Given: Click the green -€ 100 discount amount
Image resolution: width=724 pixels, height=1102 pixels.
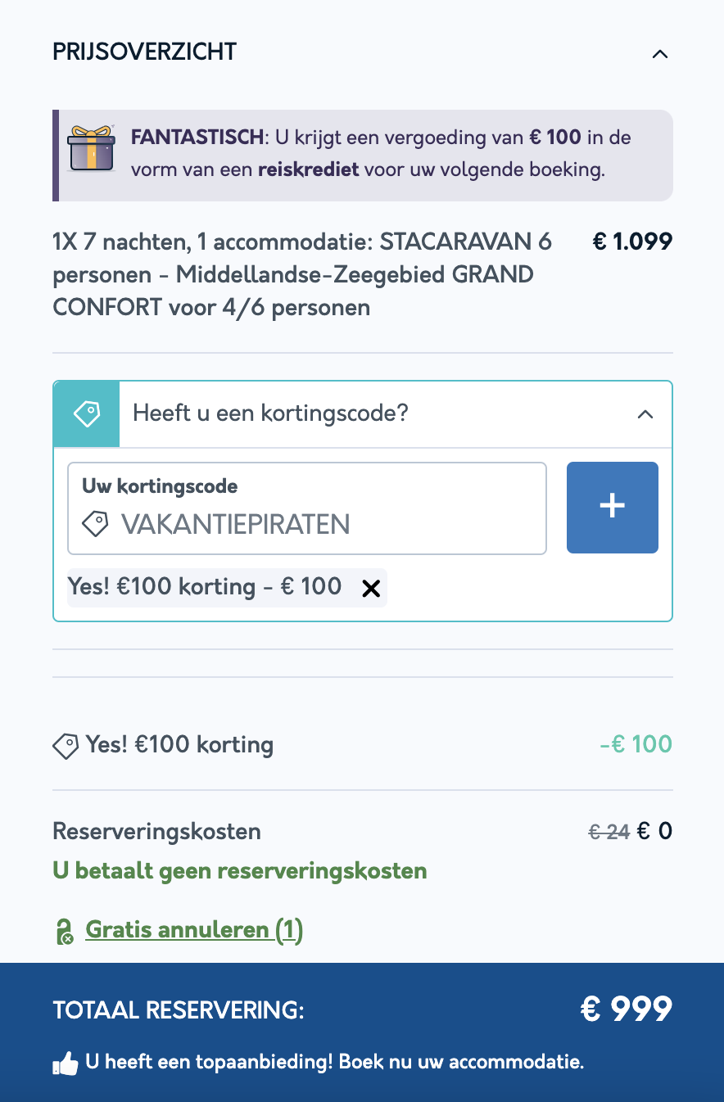Looking at the screenshot, I should [x=636, y=745].
